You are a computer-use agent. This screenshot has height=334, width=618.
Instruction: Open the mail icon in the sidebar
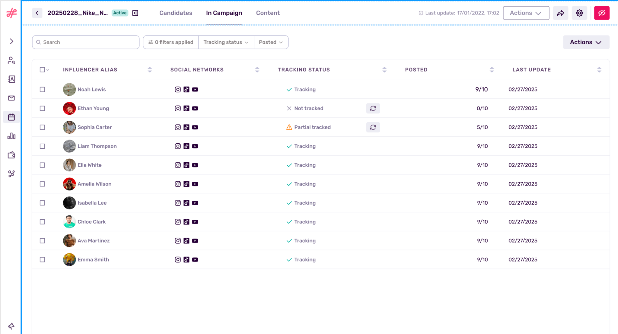click(11, 98)
